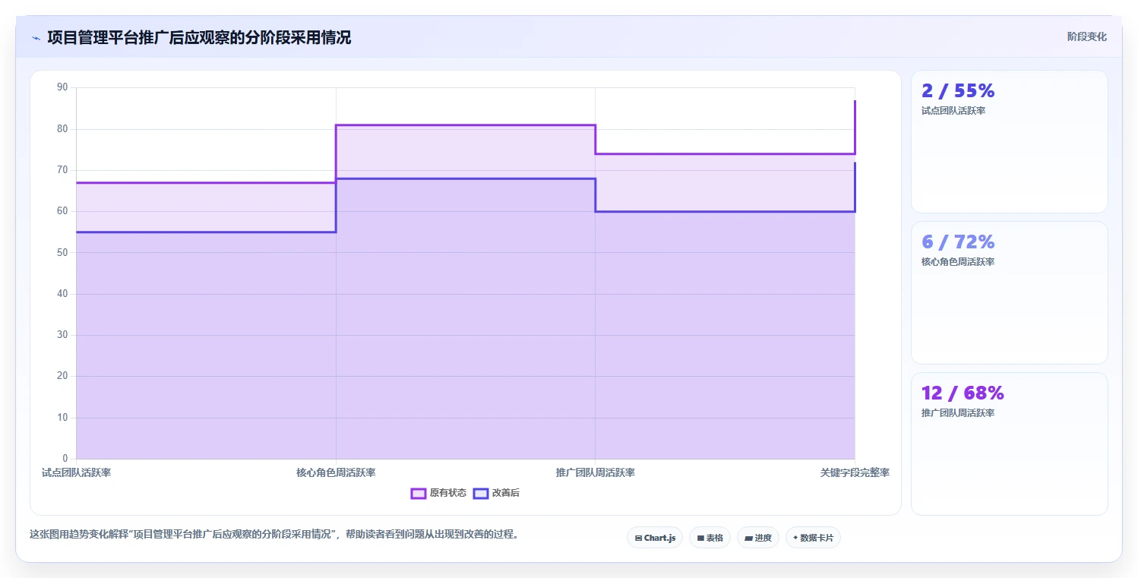Click the 试点团队活跃率 card caption

point(953,111)
